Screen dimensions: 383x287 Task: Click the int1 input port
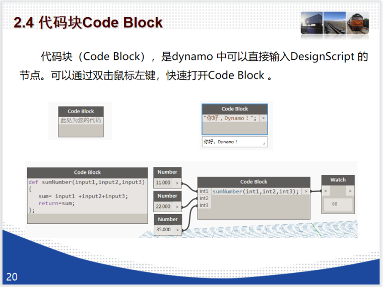[x=204, y=192]
